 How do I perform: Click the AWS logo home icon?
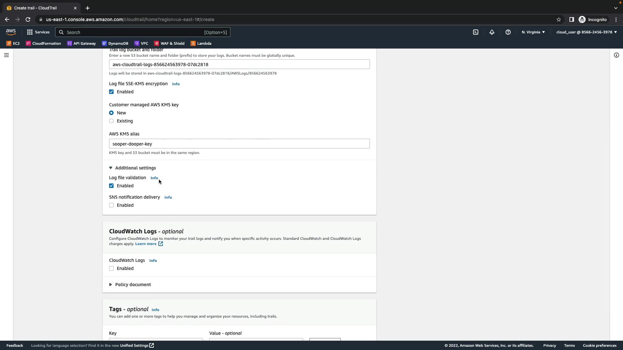pos(11,32)
